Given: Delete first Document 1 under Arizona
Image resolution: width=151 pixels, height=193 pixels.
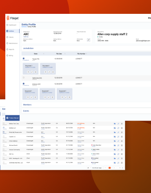Looking at the screenshot, I should coord(35,97).
